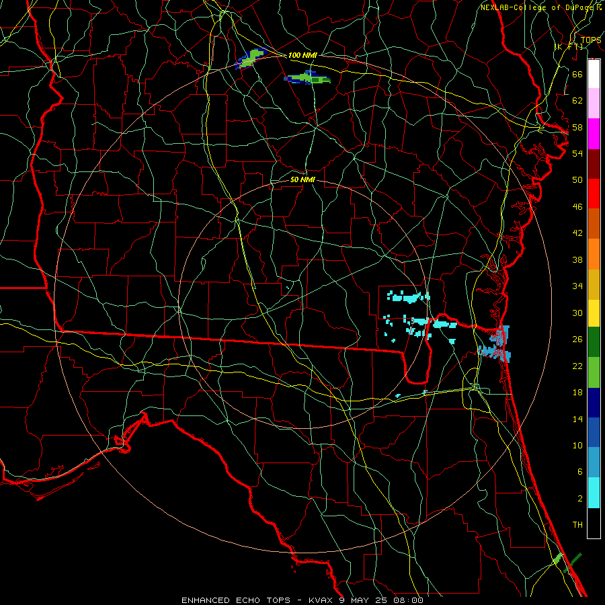Click the "66" legend value
The width and height of the screenshot is (605, 605).
(577, 74)
